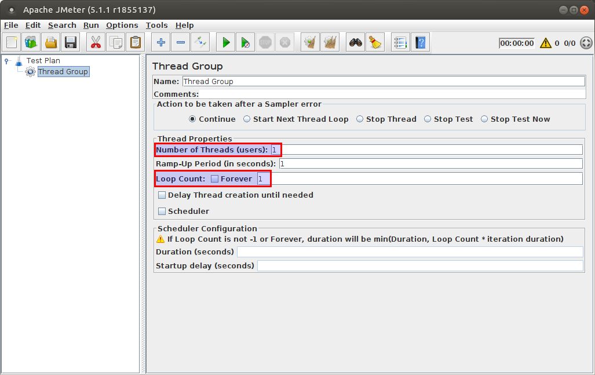
Task: Open the Options menu
Action: click(x=122, y=26)
